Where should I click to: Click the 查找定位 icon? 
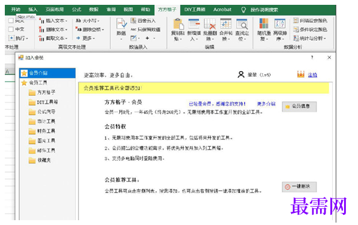[242, 24]
